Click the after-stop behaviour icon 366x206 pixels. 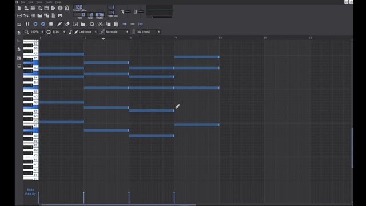coord(140,24)
